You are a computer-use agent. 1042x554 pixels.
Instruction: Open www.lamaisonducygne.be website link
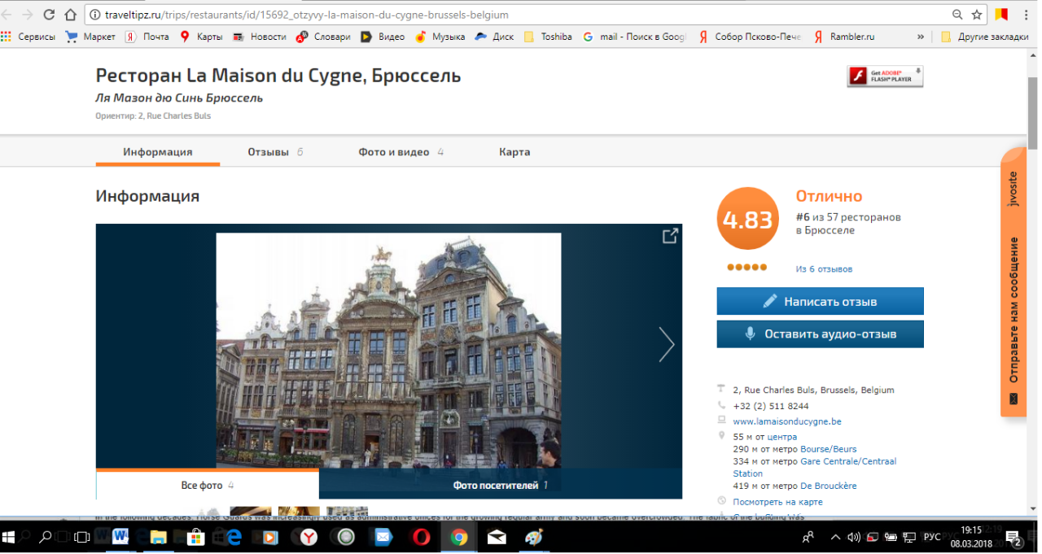787,421
